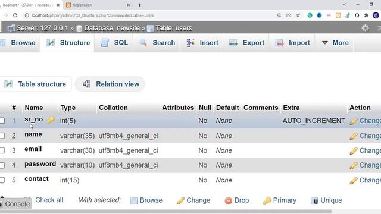Screen dimensions: 381x214
Task: Click the site info icon before URL
Action: pos(27,15)
